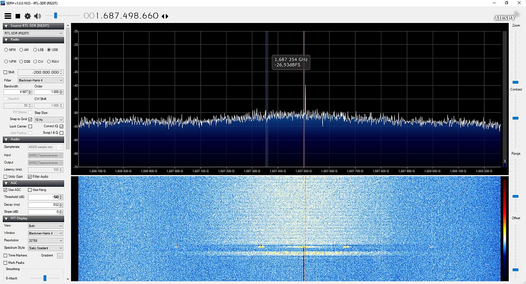
Task: Open the Step Size dropdown 10 Hz
Action: point(48,120)
